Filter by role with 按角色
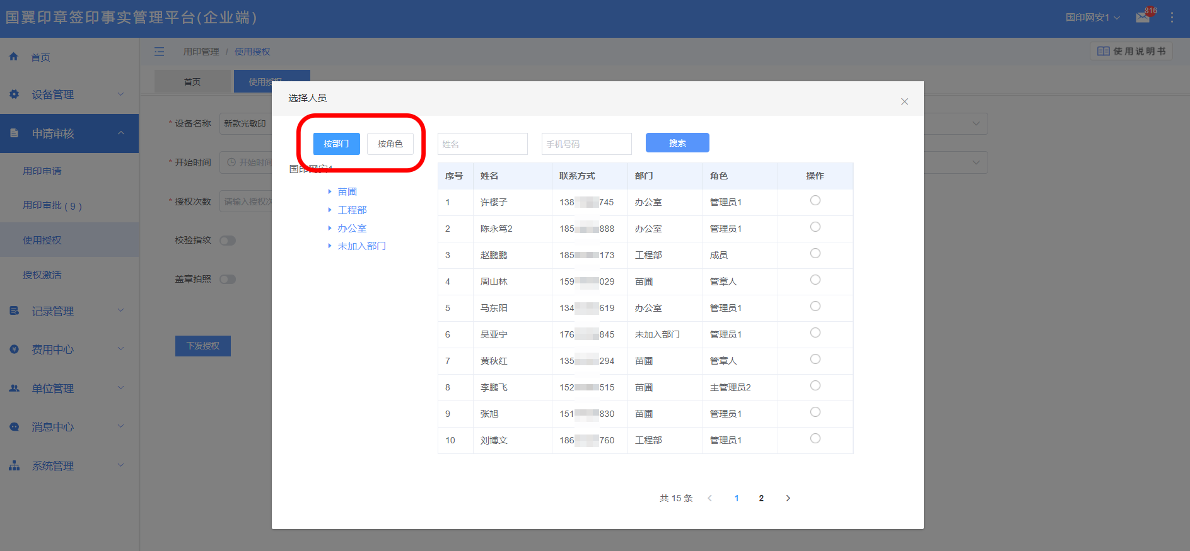The image size is (1190, 551). click(x=390, y=144)
